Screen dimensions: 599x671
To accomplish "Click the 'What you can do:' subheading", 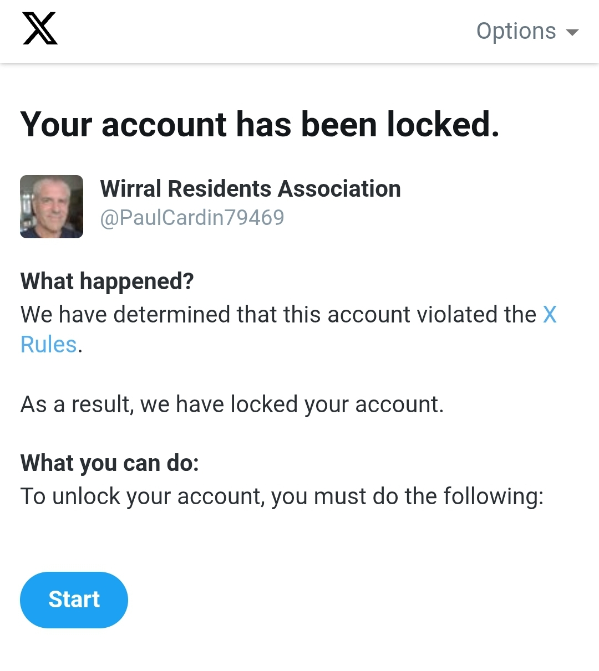I will point(109,463).
